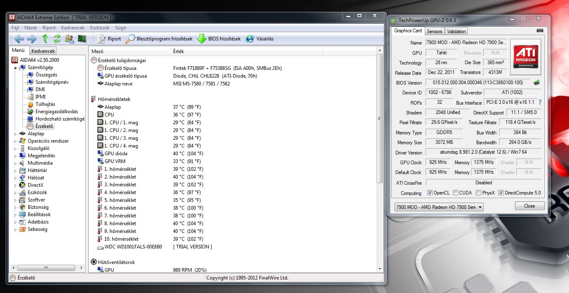Open the Eszközök menu in the menu bar
This screenshot has height=293, width=569.
pos(100,28)
